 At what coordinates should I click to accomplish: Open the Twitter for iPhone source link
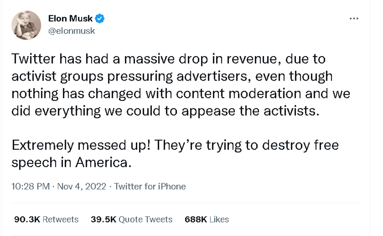tap(150, 186)
